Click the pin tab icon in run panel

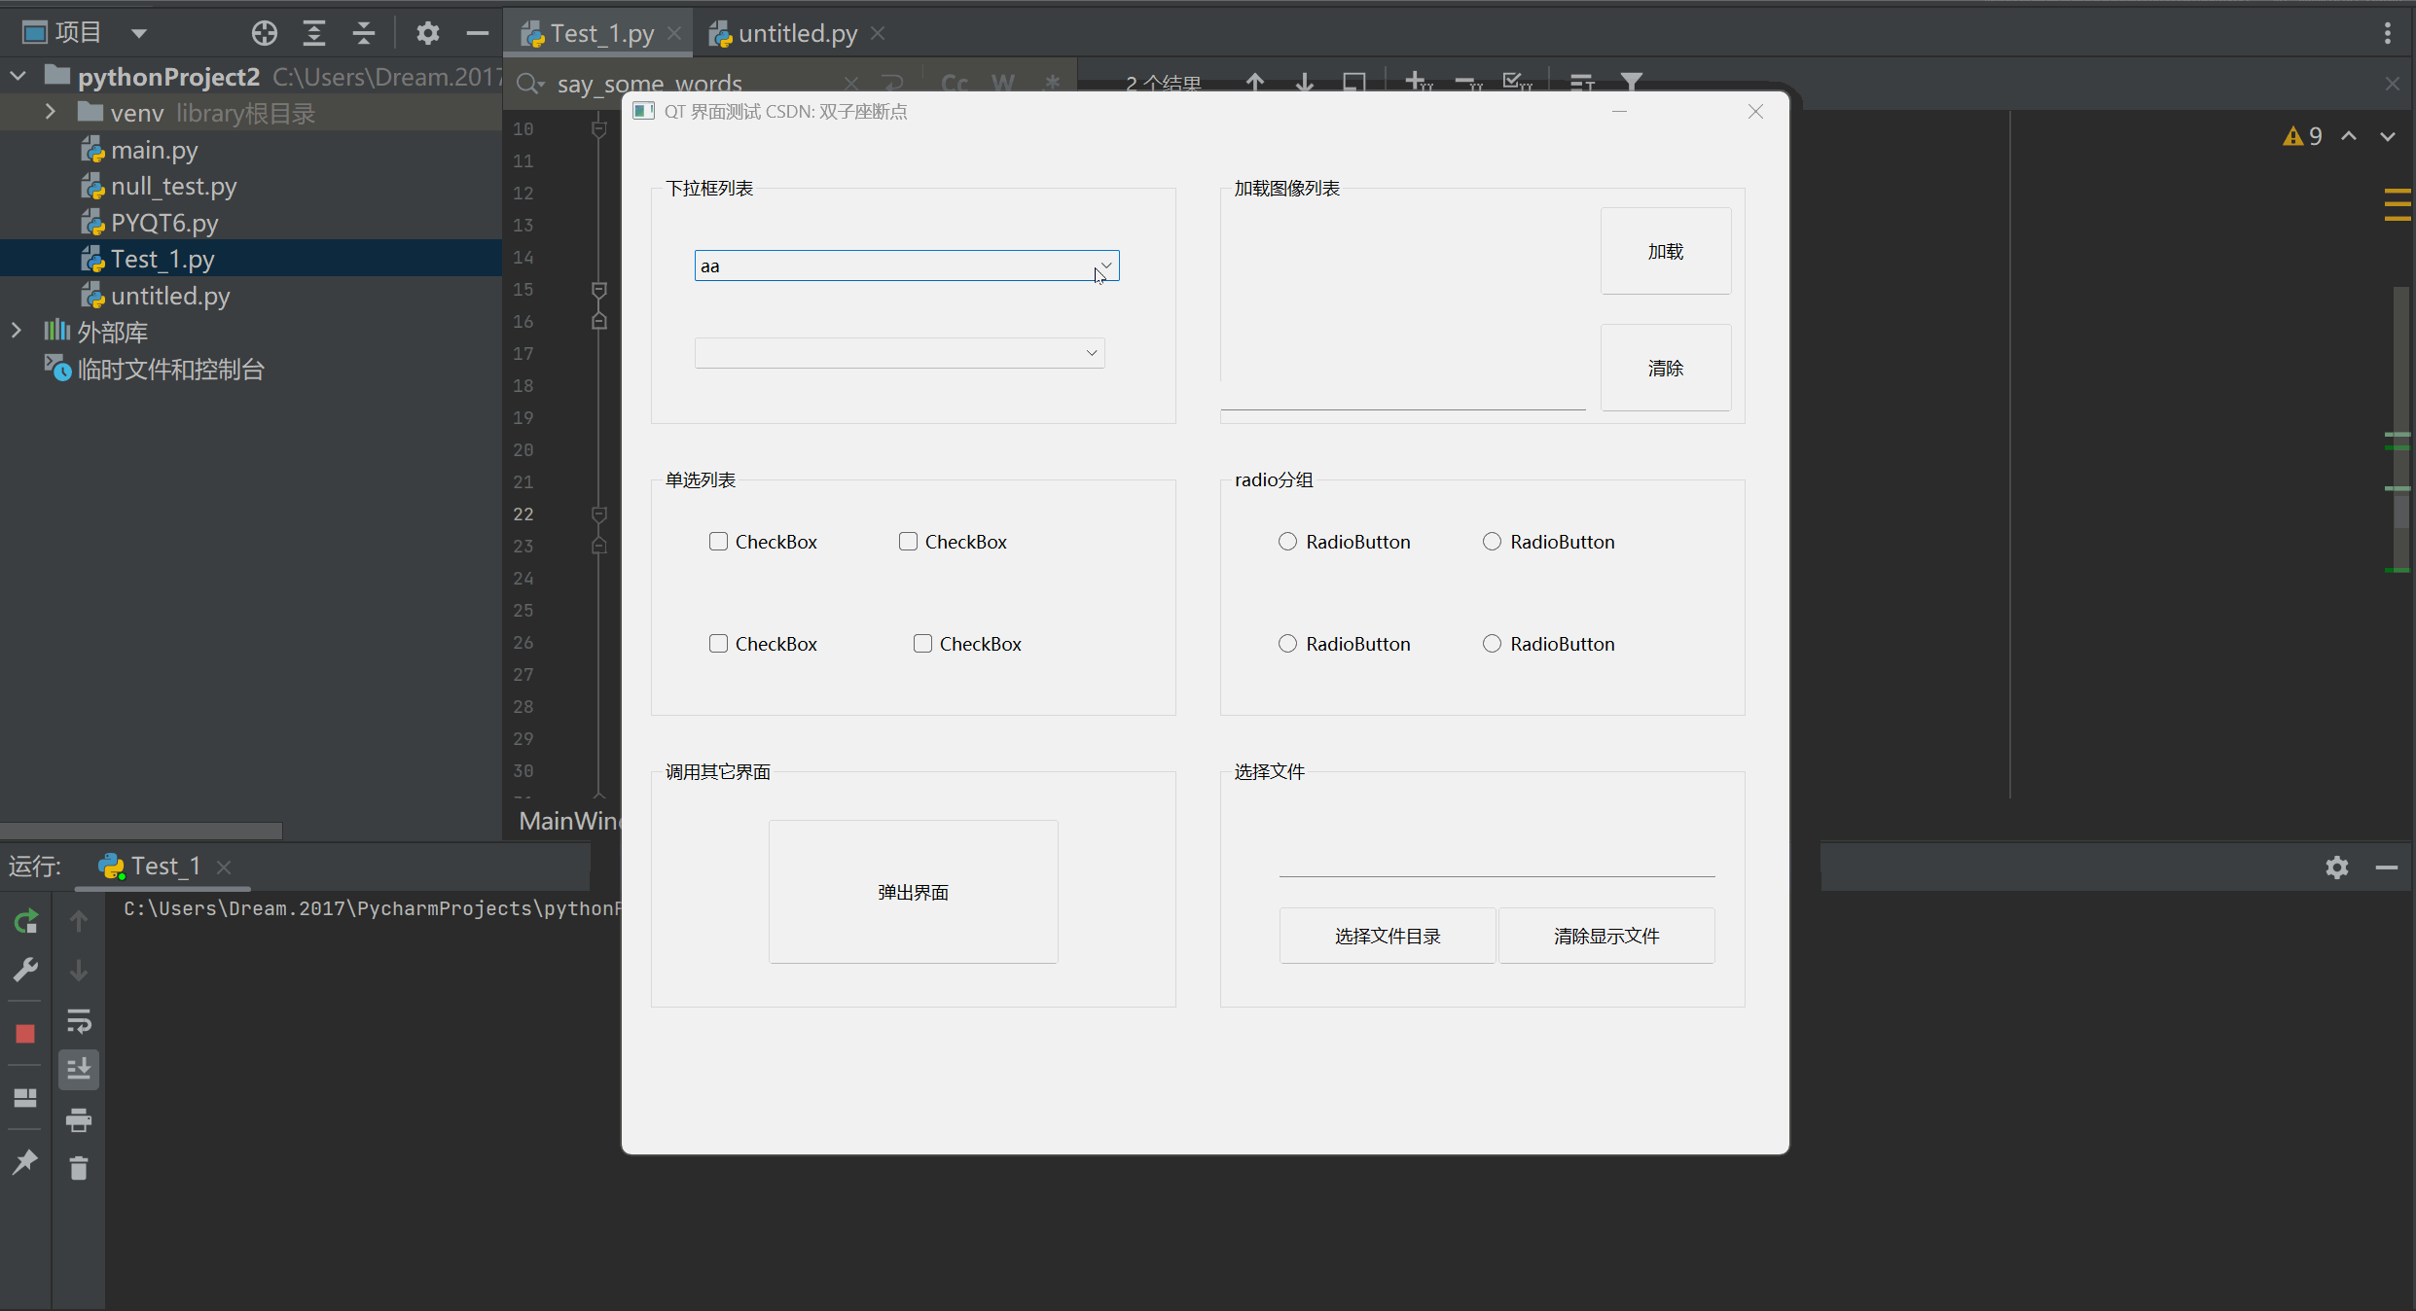25,1161
